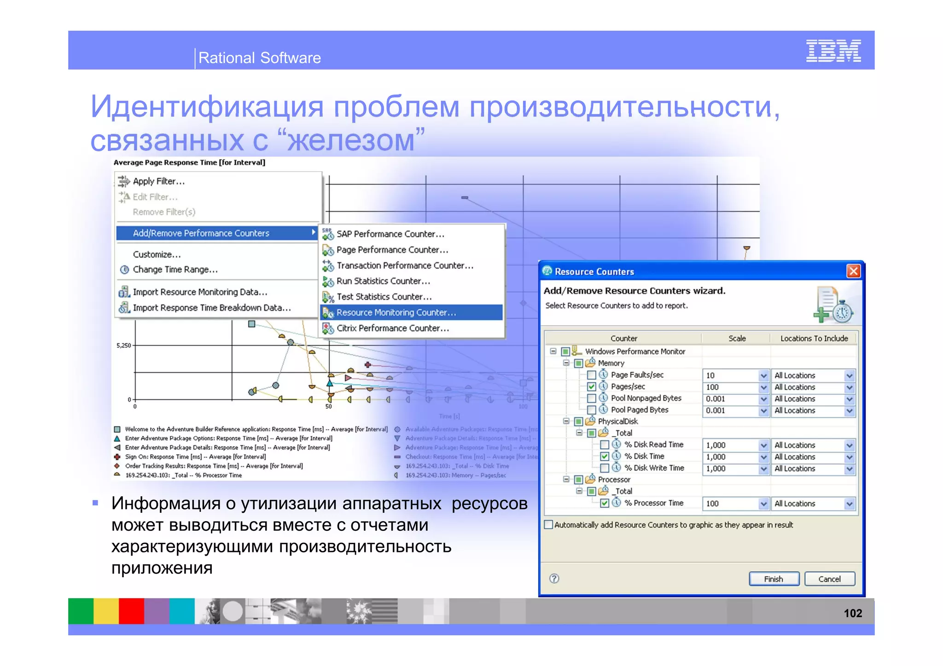Open the % Processor Time locations dropdown

click(850, 504)
